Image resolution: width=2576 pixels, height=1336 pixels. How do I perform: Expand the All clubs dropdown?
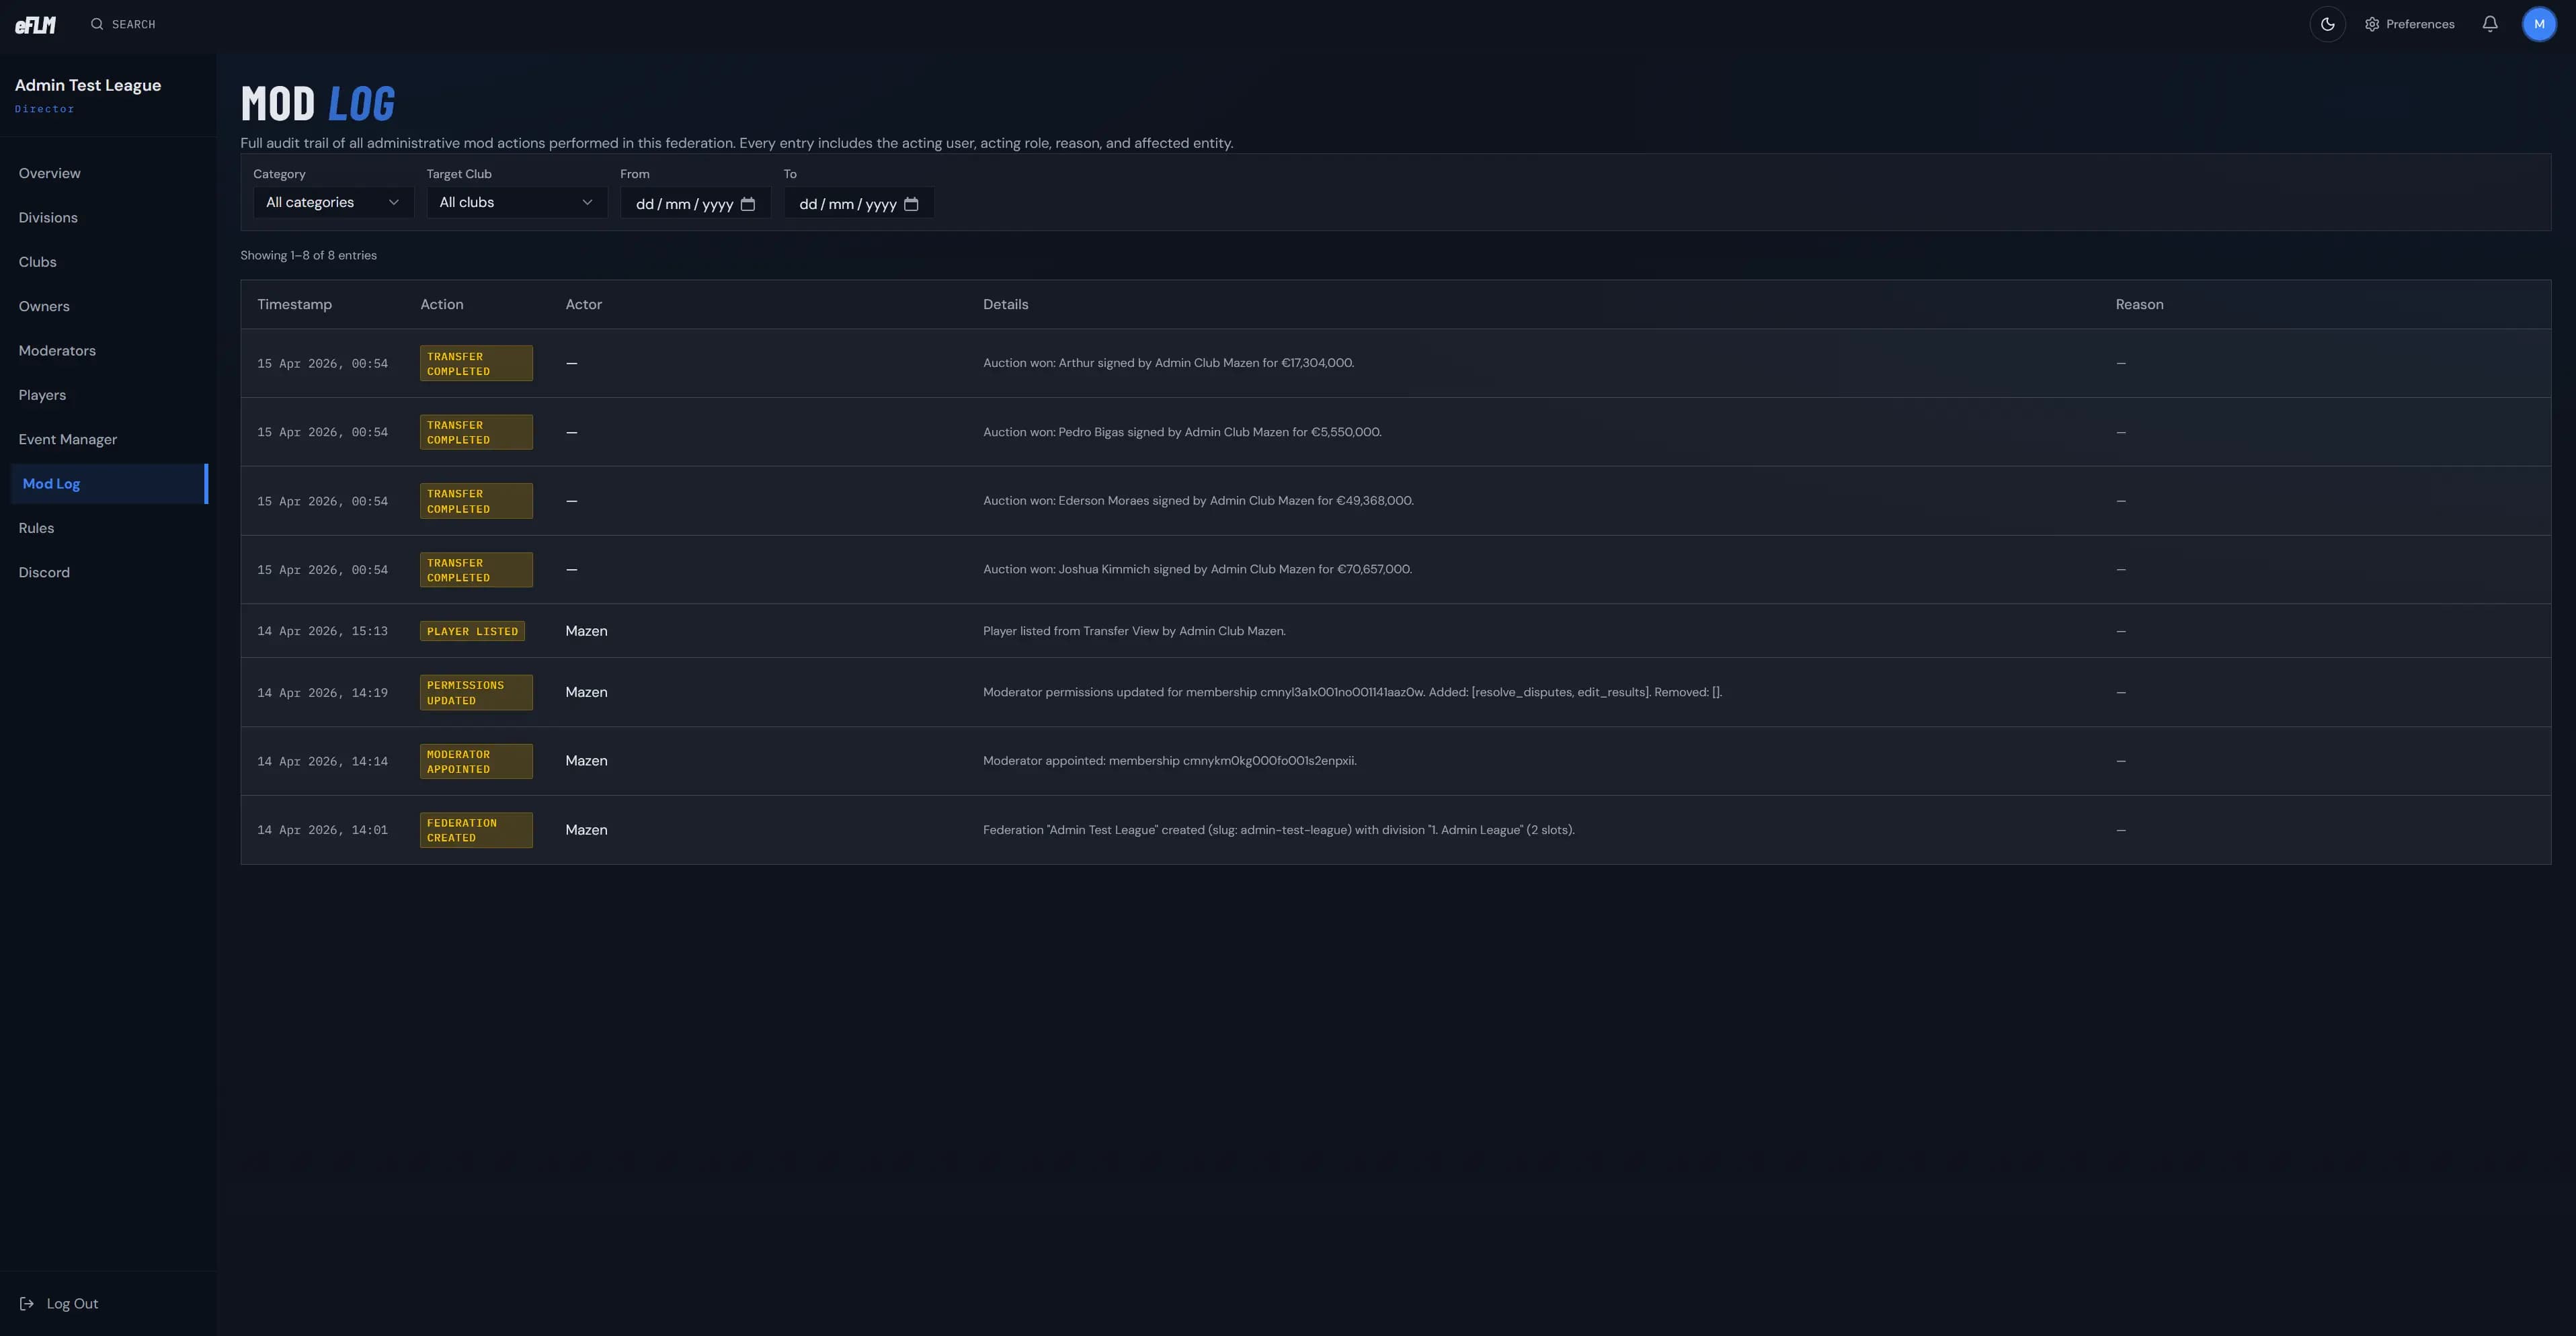tap(516, 202)
